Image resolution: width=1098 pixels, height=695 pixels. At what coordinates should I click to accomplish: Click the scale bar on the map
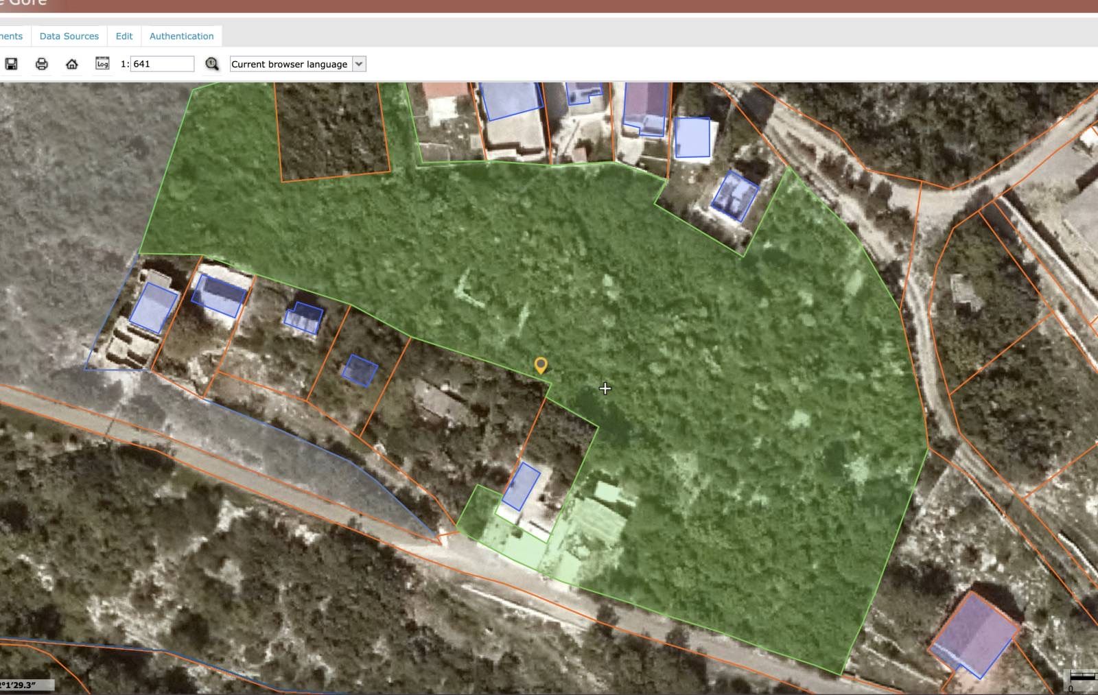click(1082, 677)
